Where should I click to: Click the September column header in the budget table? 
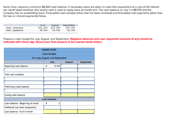tap(86, 62)
